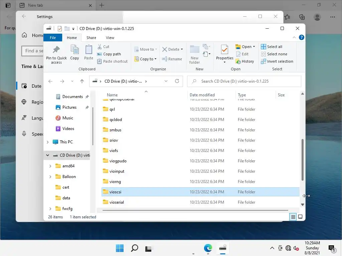The width and height of the screenshot is (342, 256).
Task: Open Explorer help question mark icon
Action: tap(302, 37)
